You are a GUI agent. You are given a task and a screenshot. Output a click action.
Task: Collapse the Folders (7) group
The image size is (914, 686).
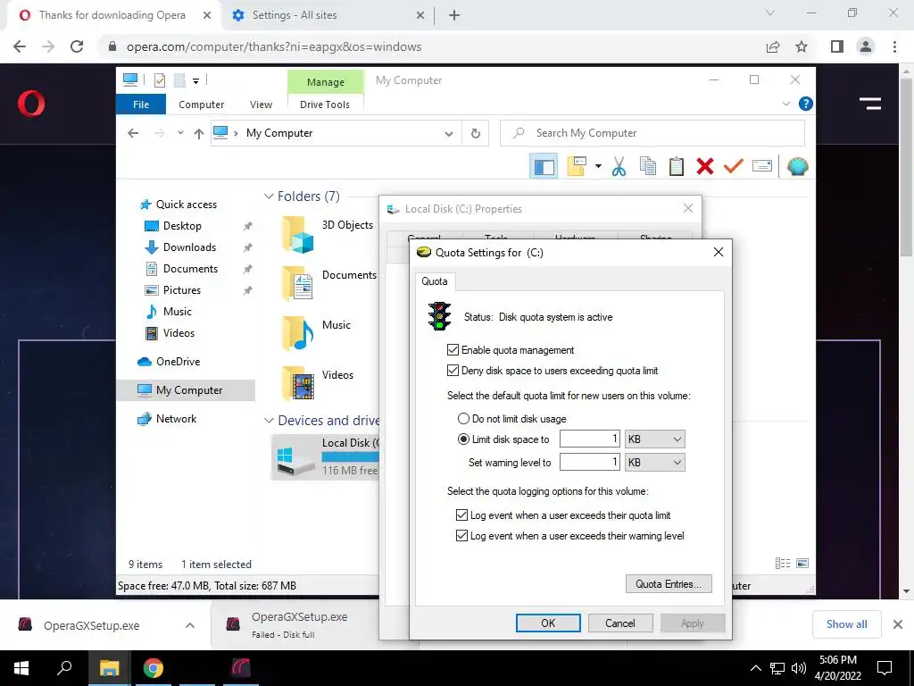269,197
